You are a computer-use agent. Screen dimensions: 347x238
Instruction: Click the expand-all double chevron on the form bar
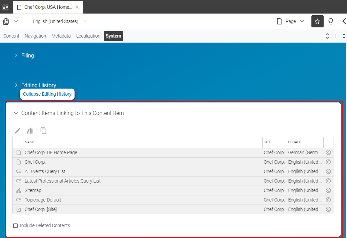click(x=327, y=36)
